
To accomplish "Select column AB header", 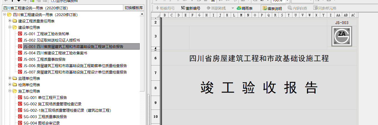I will tap(346, 15).
